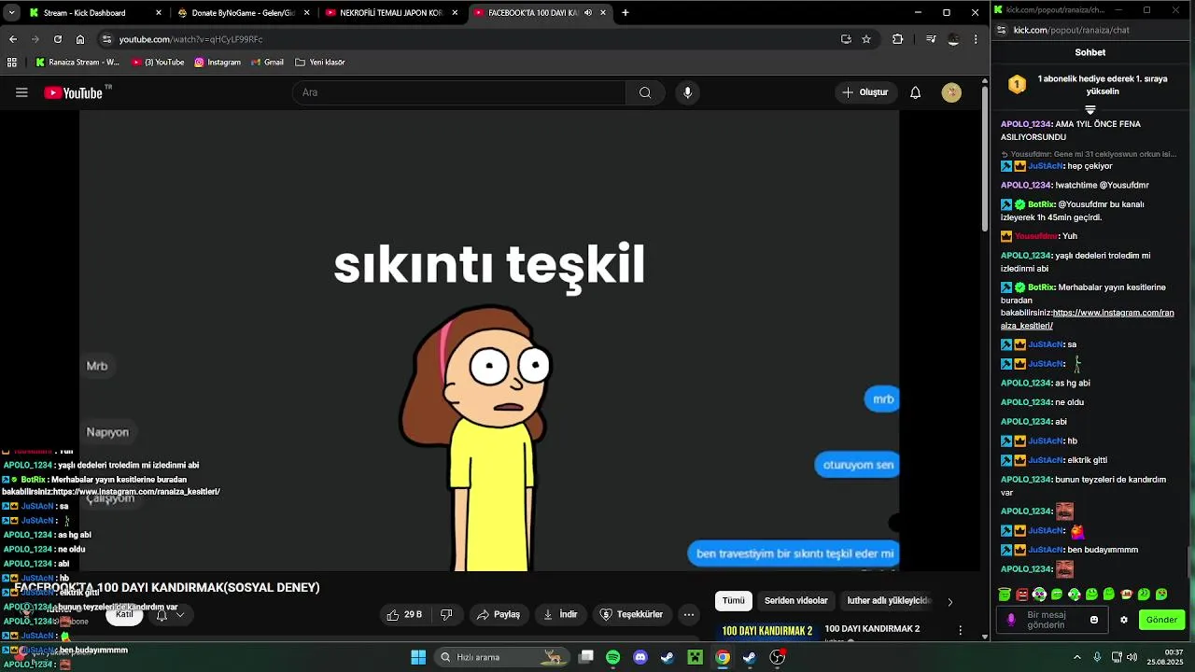Open the YouTube account avatar menu
This screenshot has height=672, width=1195.
951,92
